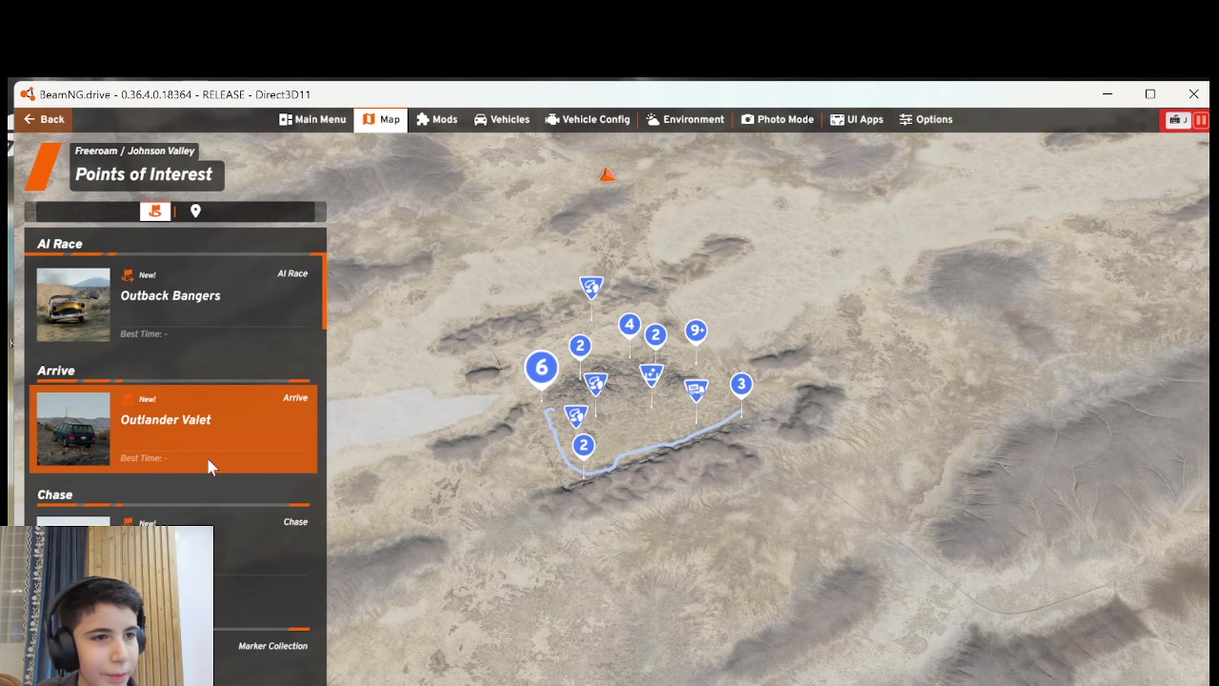Open Vehicle Config
This screenshot has width=1219, height=686.
click(588, 119)
